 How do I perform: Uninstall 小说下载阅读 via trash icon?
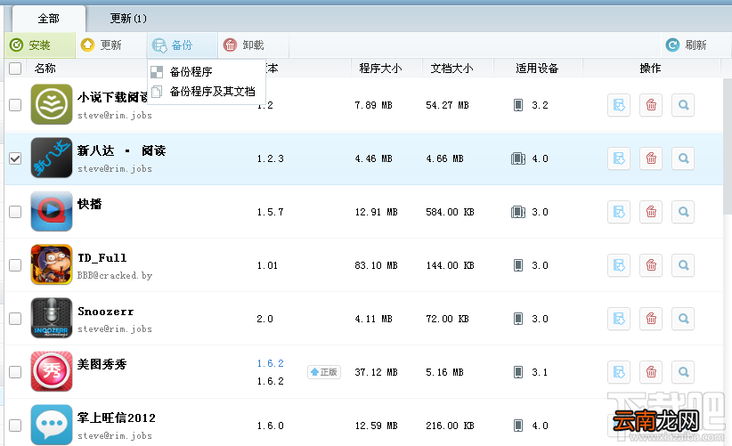click(x=651, y=105)
